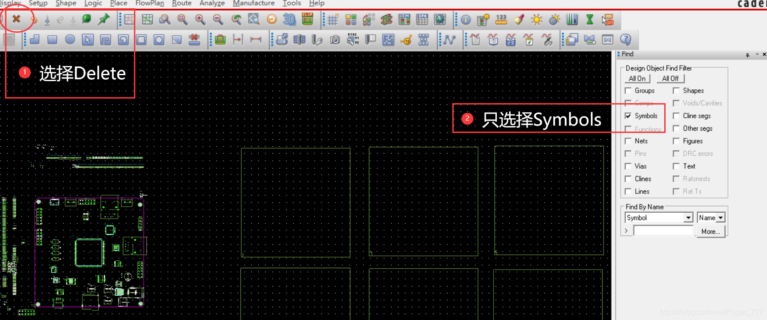Click the Flip design icon
Image resolution: width=767 pixels, height=320 pixels.
click(x=307, y=19)
